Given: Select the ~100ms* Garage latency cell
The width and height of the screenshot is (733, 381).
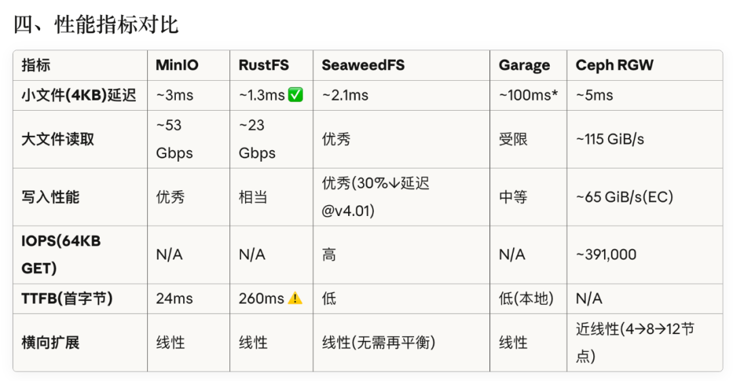Looking at the screenshot, I should [528, 95].
